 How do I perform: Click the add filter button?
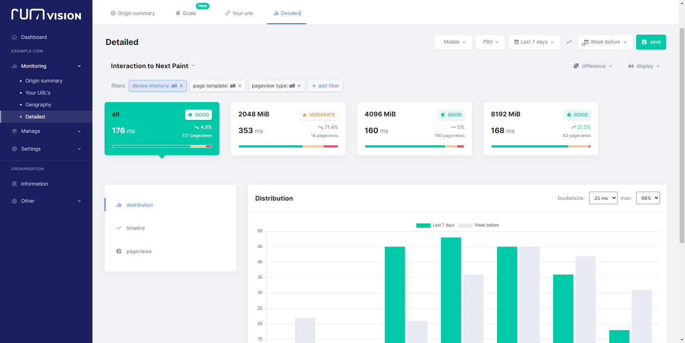pyautogui.click(x=325, y=86)
